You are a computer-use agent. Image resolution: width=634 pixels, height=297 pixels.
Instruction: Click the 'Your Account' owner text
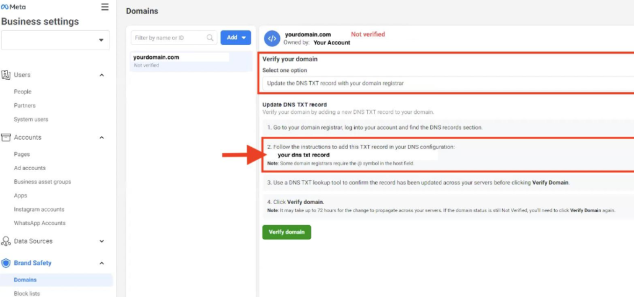tap(332, 43)
